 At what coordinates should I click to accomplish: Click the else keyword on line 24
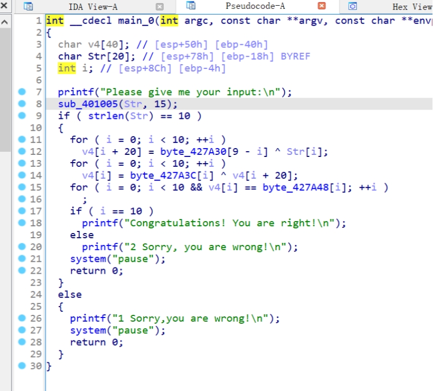coord(70,295)
